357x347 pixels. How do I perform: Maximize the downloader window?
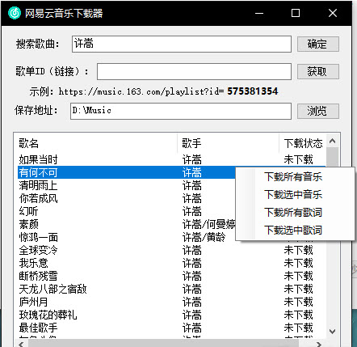coord(296,13)
